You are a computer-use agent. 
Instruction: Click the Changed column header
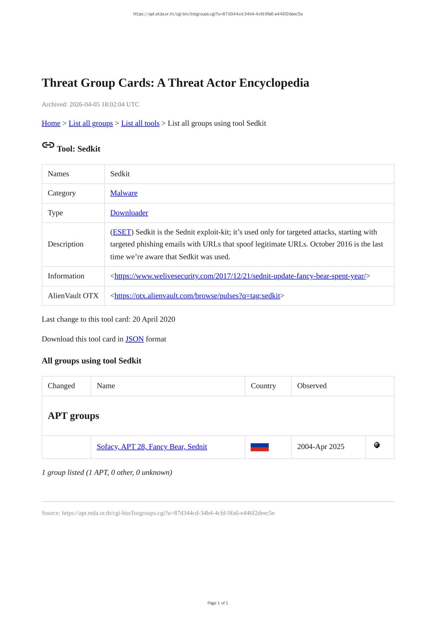61,386
